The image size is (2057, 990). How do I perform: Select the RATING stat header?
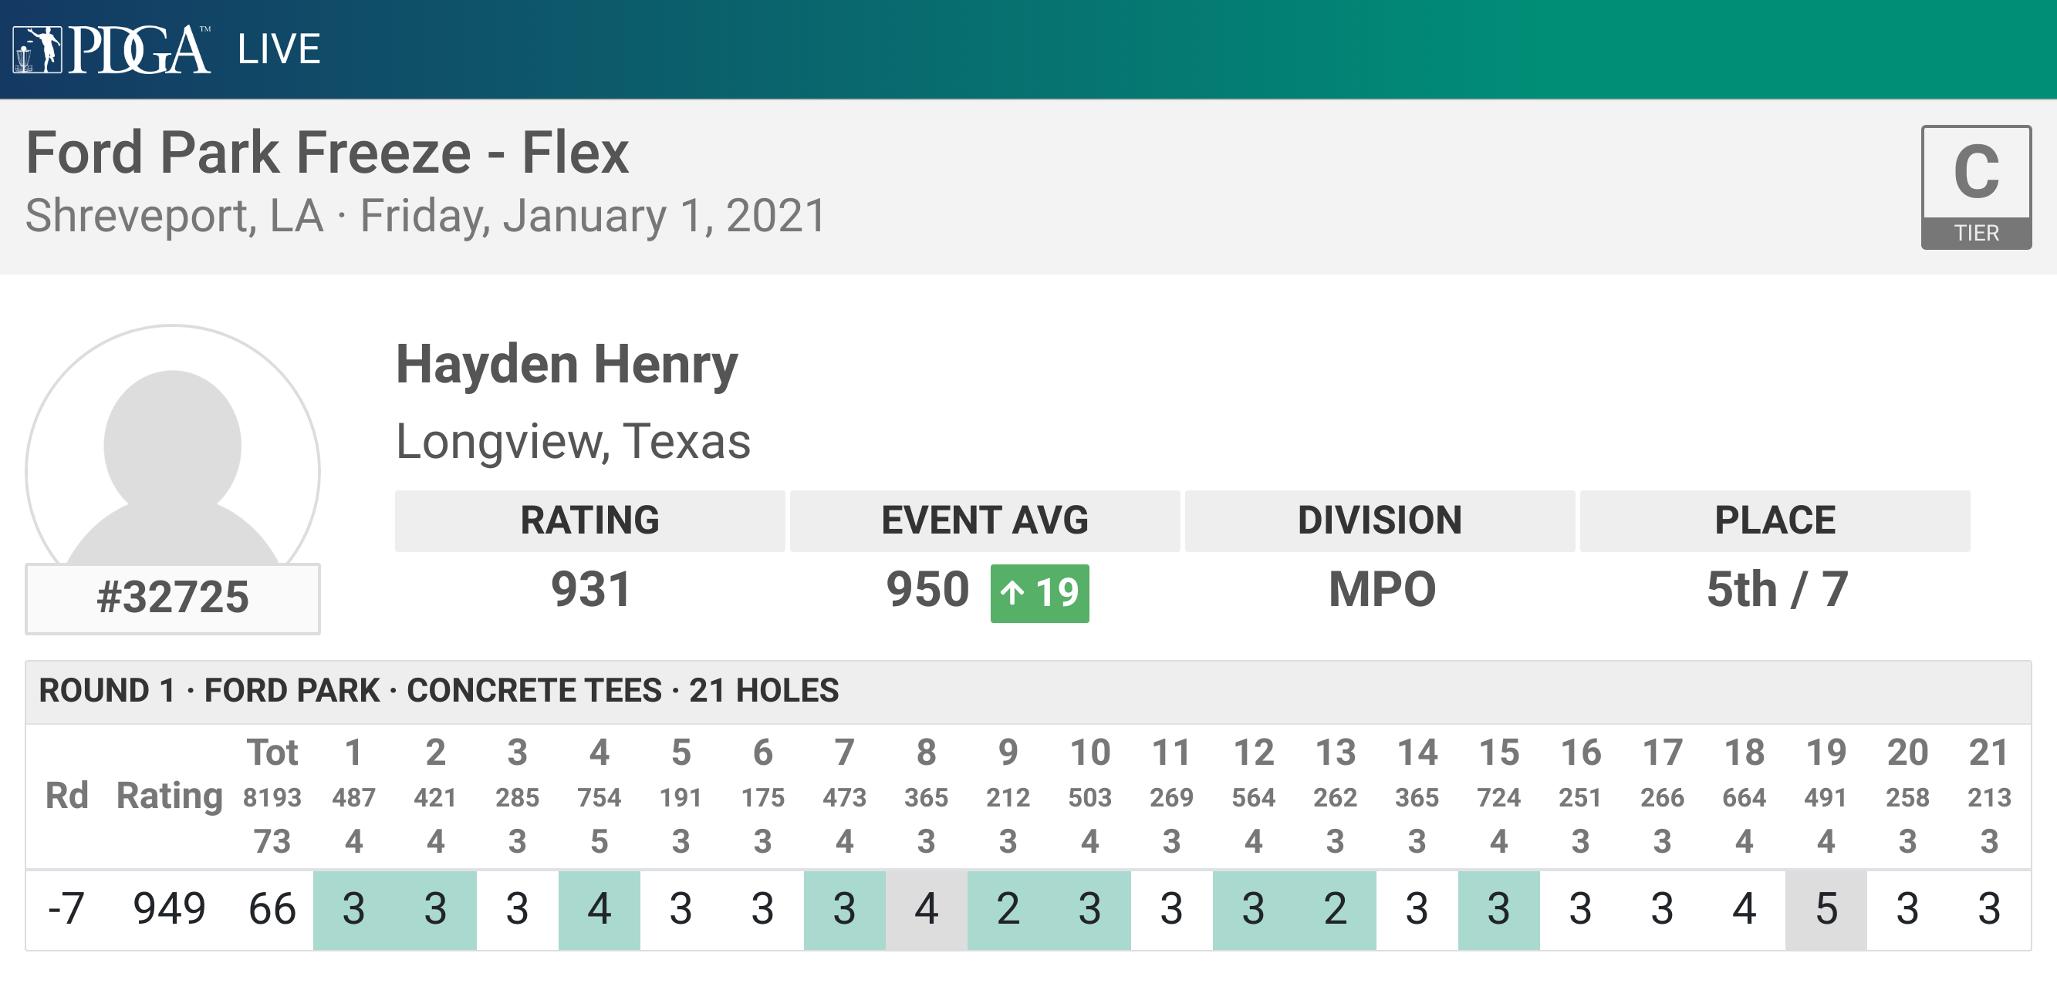click(589, 520)
